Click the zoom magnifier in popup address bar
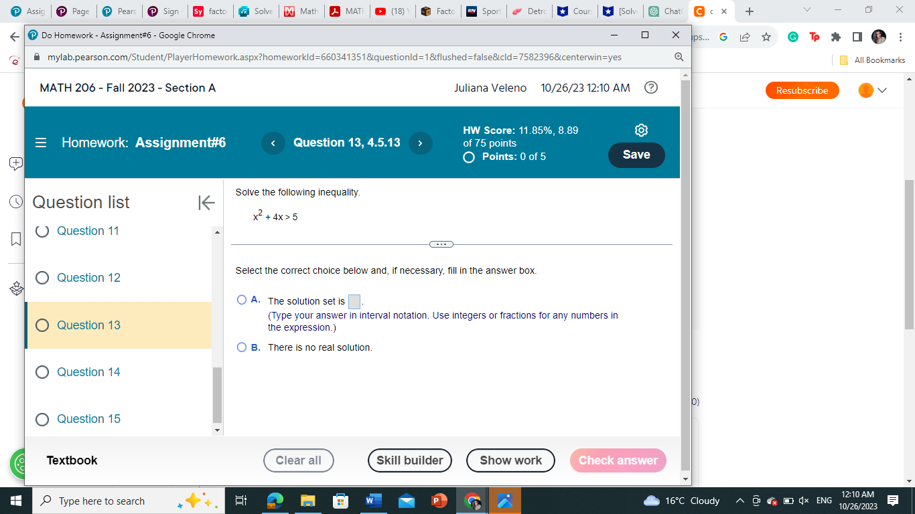 point(679,57)
